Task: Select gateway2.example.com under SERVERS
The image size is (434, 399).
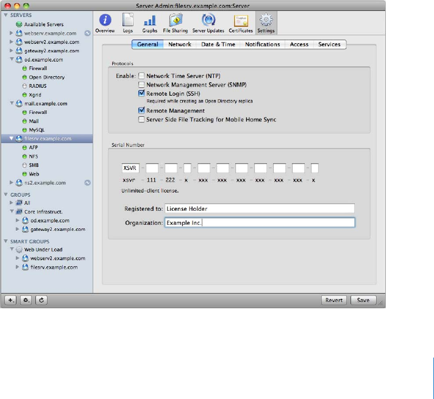Action: coord(52,51)
